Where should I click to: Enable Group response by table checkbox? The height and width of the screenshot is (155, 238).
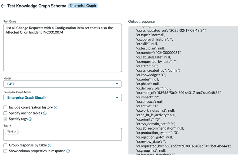6,145
